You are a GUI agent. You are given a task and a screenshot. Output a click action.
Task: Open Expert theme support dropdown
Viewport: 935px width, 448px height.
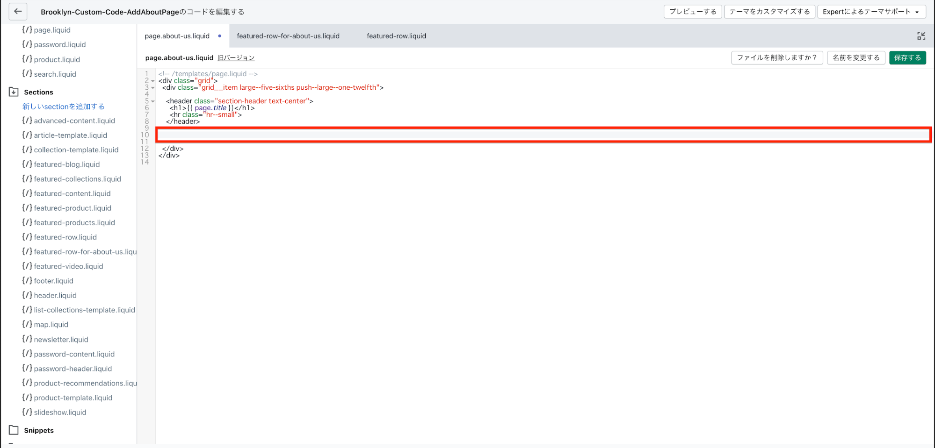tap(871, 12)
